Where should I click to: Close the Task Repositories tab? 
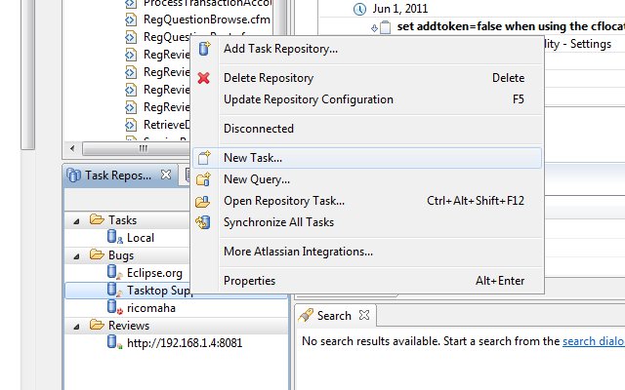coord(166,175)
